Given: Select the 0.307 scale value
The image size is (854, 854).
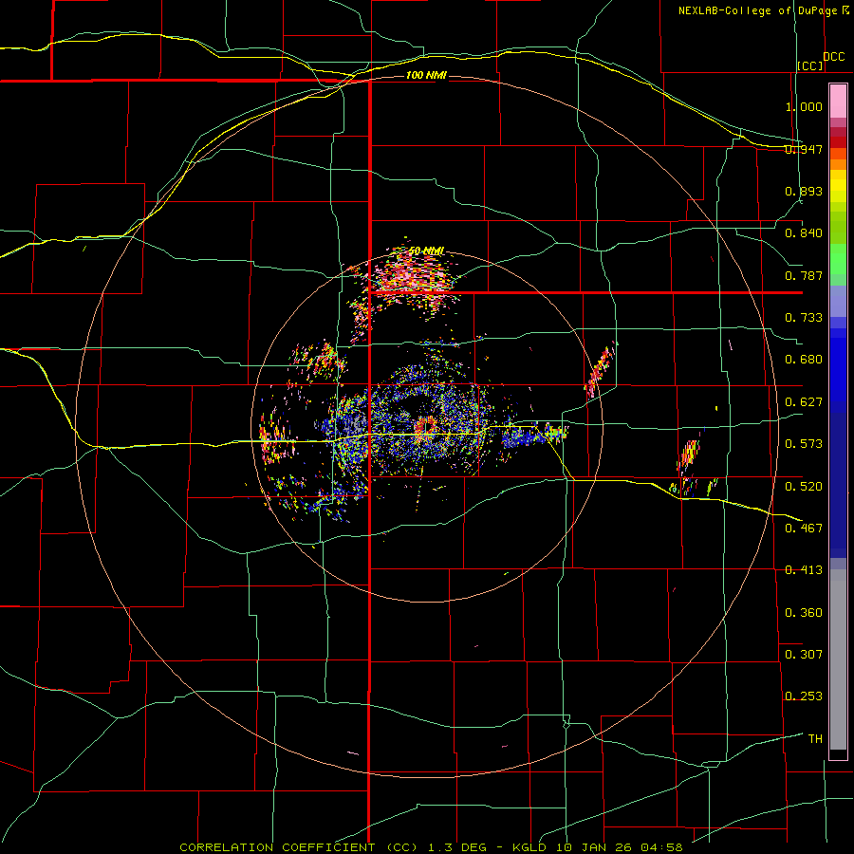Looking at the screenshot, I should coord(804,654).
